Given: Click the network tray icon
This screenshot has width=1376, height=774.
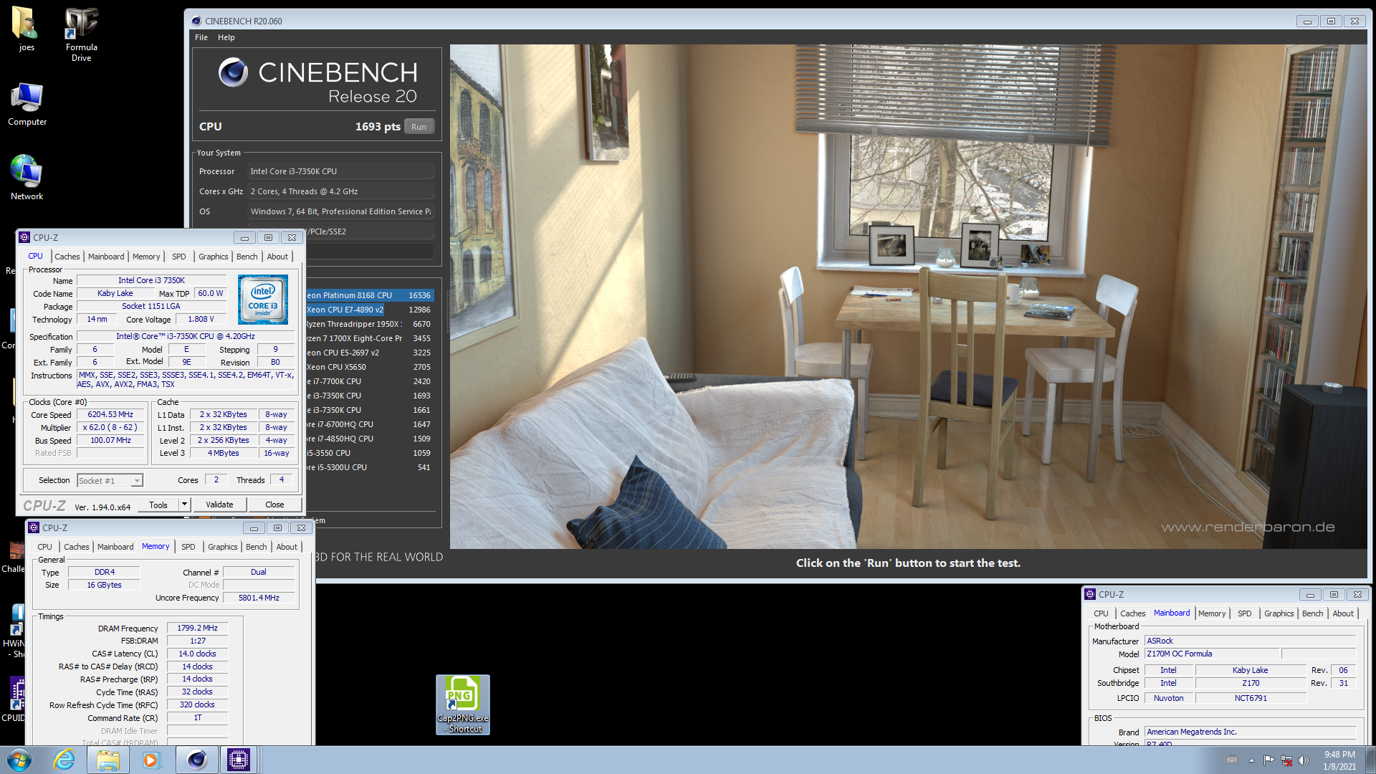Looking at the screenshot, I should [x=1286, y=760].
